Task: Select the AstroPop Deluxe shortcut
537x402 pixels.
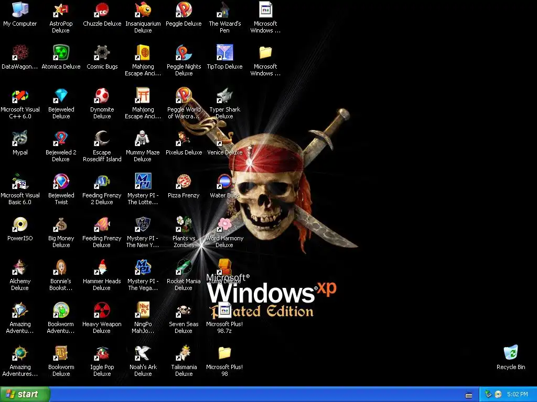Action: [x=61, y=10]
